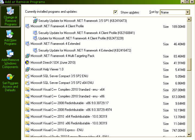Click the Sort by Name combo box
The width and height of the screenshot is (195, 140).
175,12
